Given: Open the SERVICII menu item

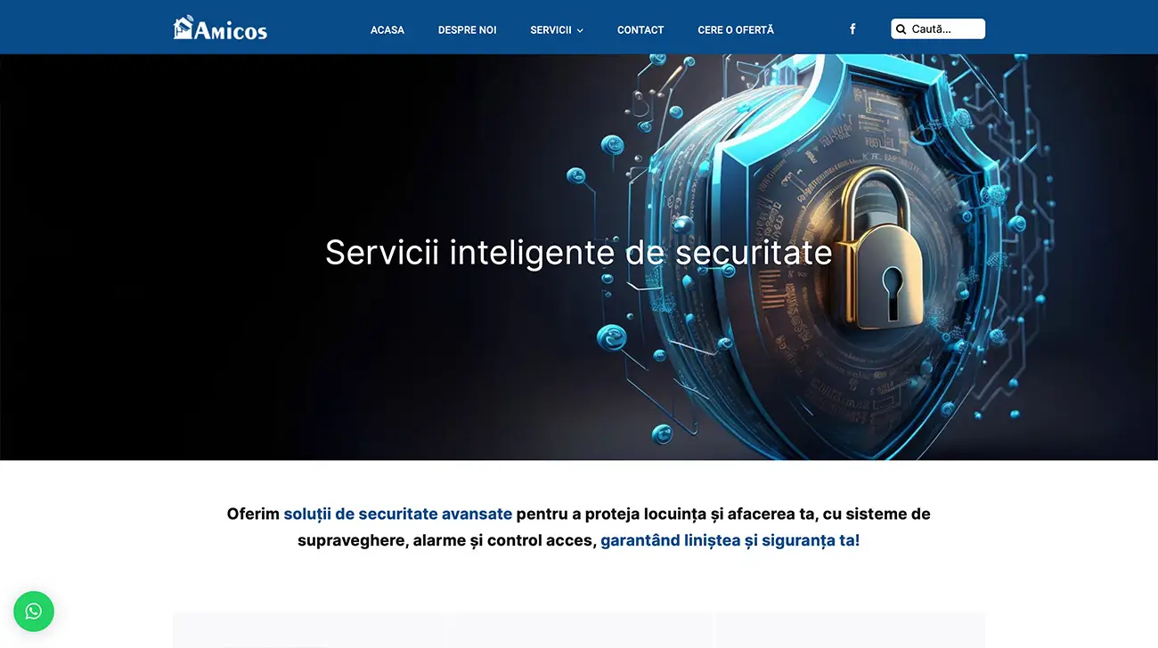Looking at the screenshot, I should [x=550, y=30].
